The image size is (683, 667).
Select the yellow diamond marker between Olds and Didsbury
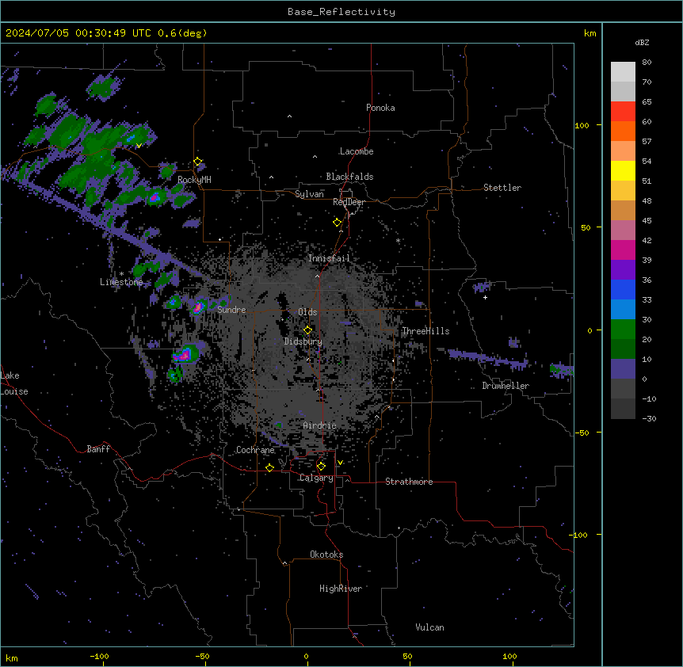click(308, 330)
